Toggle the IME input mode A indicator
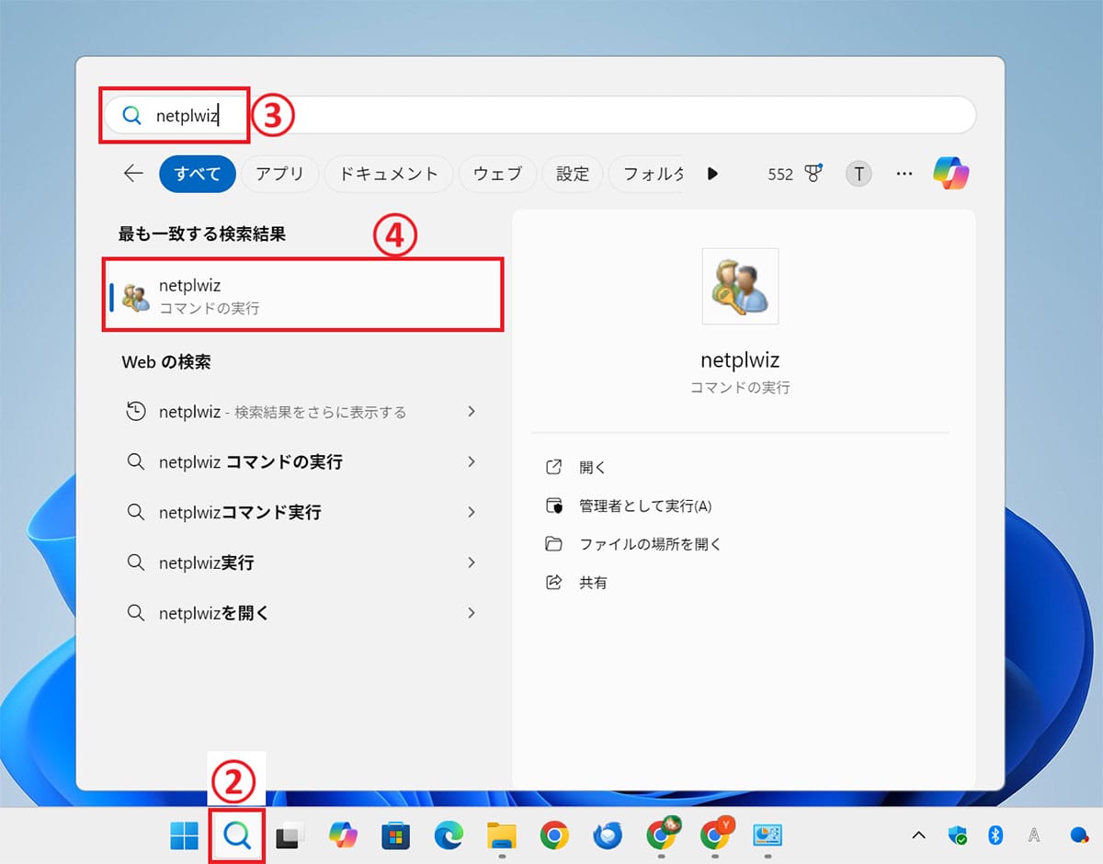The width and height of the screenshot is (1103, 864). (1034, 835)
